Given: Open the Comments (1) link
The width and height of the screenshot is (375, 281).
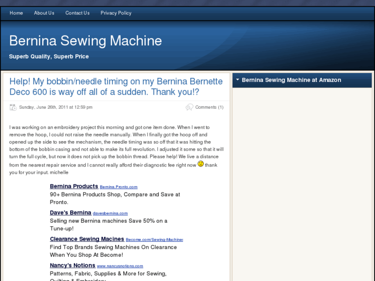Looking at the screenshot, I should click(x=209, y=107).
